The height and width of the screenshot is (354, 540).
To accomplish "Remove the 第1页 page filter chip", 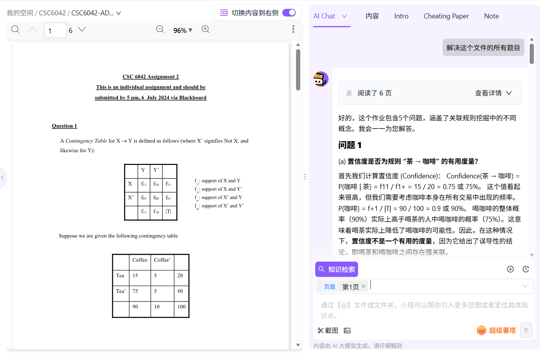I will pyautogui.click(x=363, y=286).
